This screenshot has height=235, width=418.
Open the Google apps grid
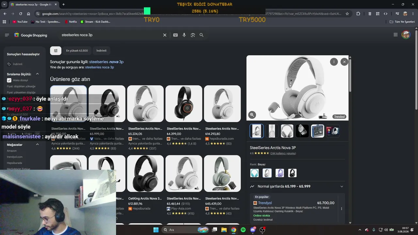(395, 35)
